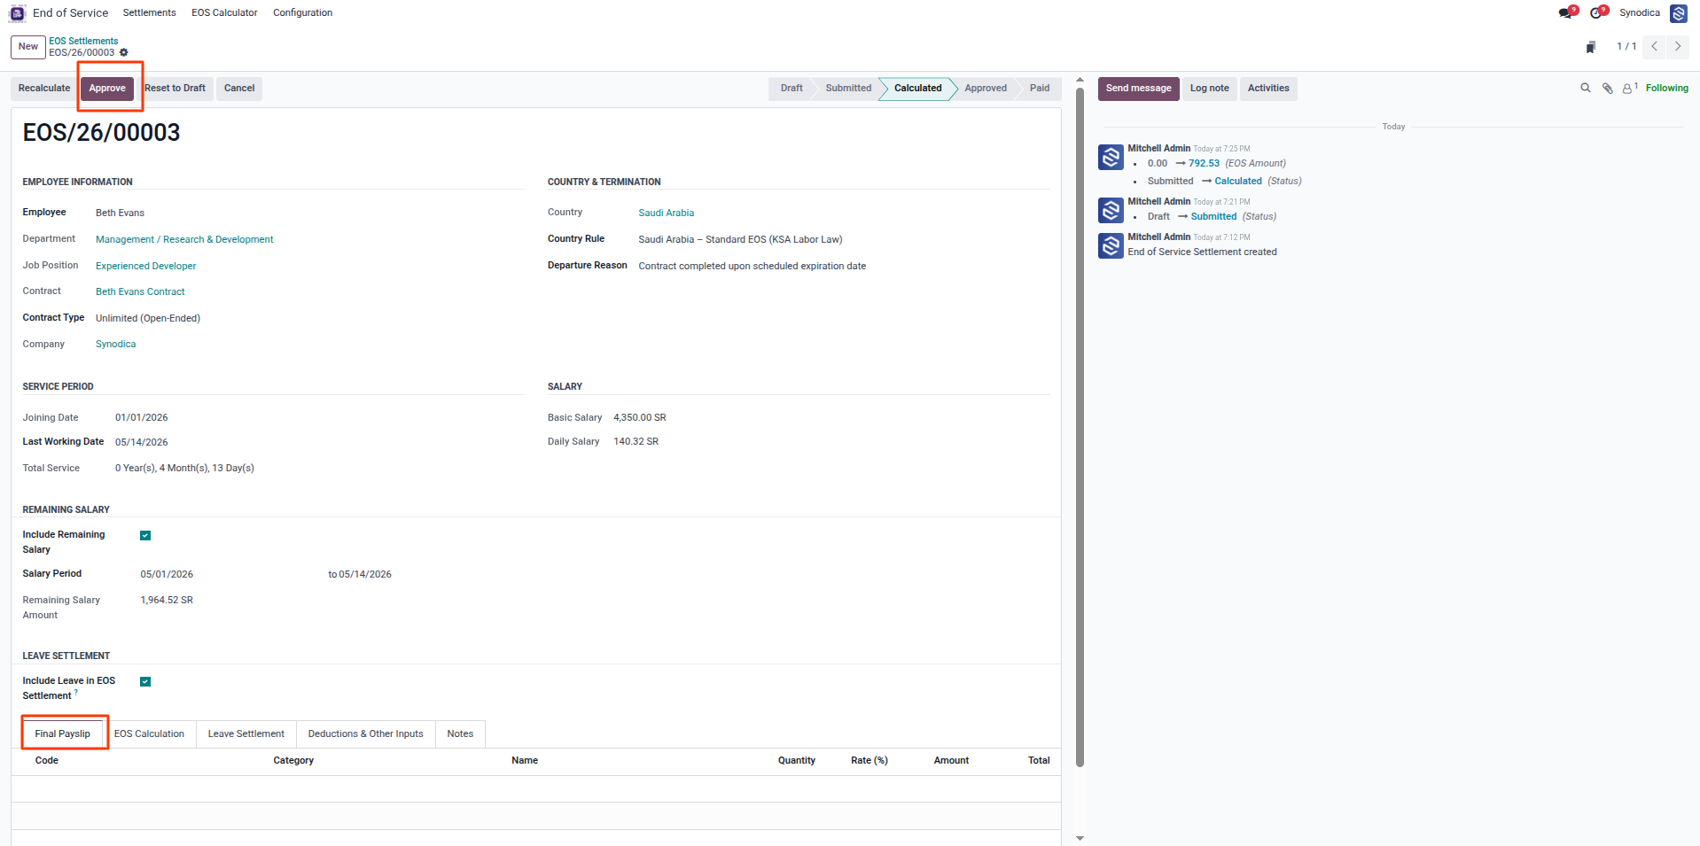Screen dimensions: 1700x846
Task: Click Synodica company switcher in top bar
Action: [x=1639, y=12]
